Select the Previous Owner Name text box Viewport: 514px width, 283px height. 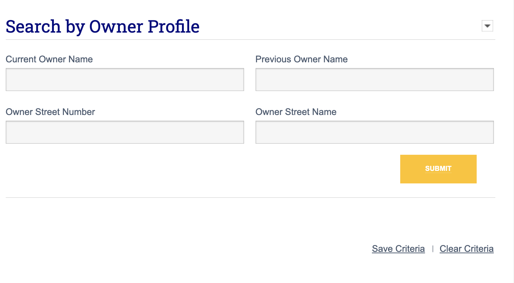click(374, 79)
